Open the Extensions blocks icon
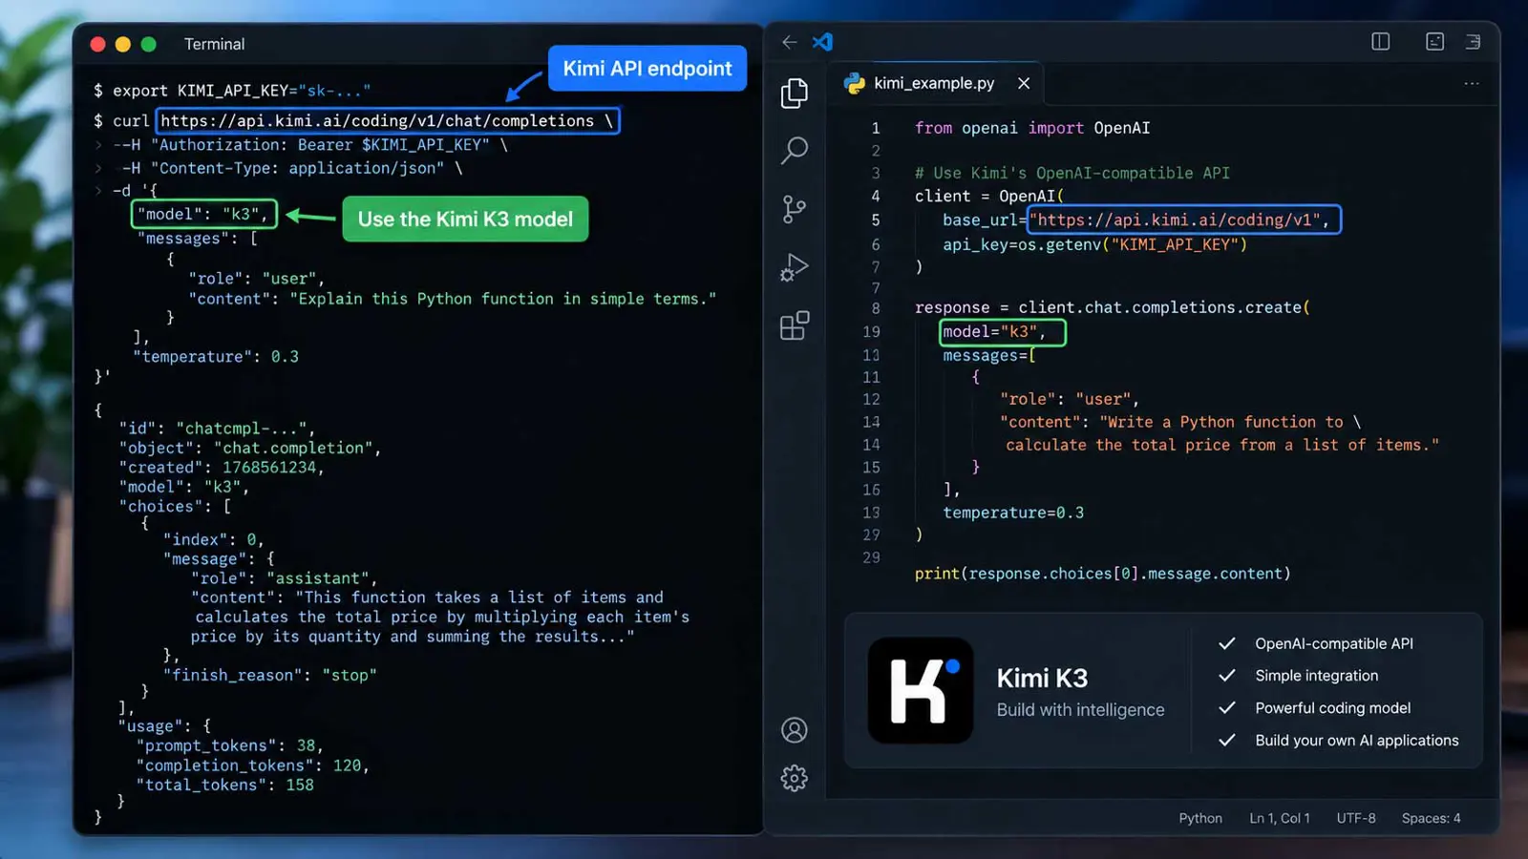The width and height of the screenshot is (1528, 859). [794, 325]
